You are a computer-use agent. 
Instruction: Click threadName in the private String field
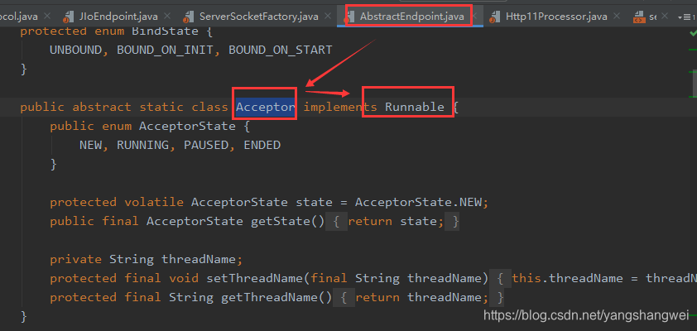click(x=198, y=260)
